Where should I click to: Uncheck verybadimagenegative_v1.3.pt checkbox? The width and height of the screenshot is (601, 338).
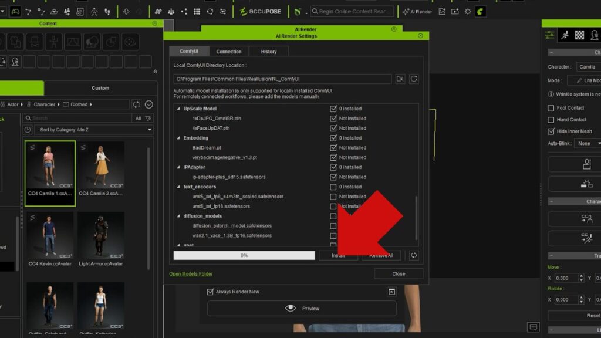333,157
